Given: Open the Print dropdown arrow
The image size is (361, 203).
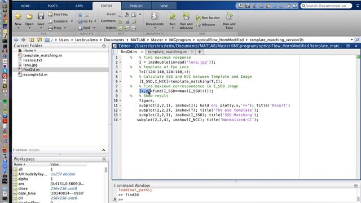Looking at the screenshot, I should click(65, 28).
